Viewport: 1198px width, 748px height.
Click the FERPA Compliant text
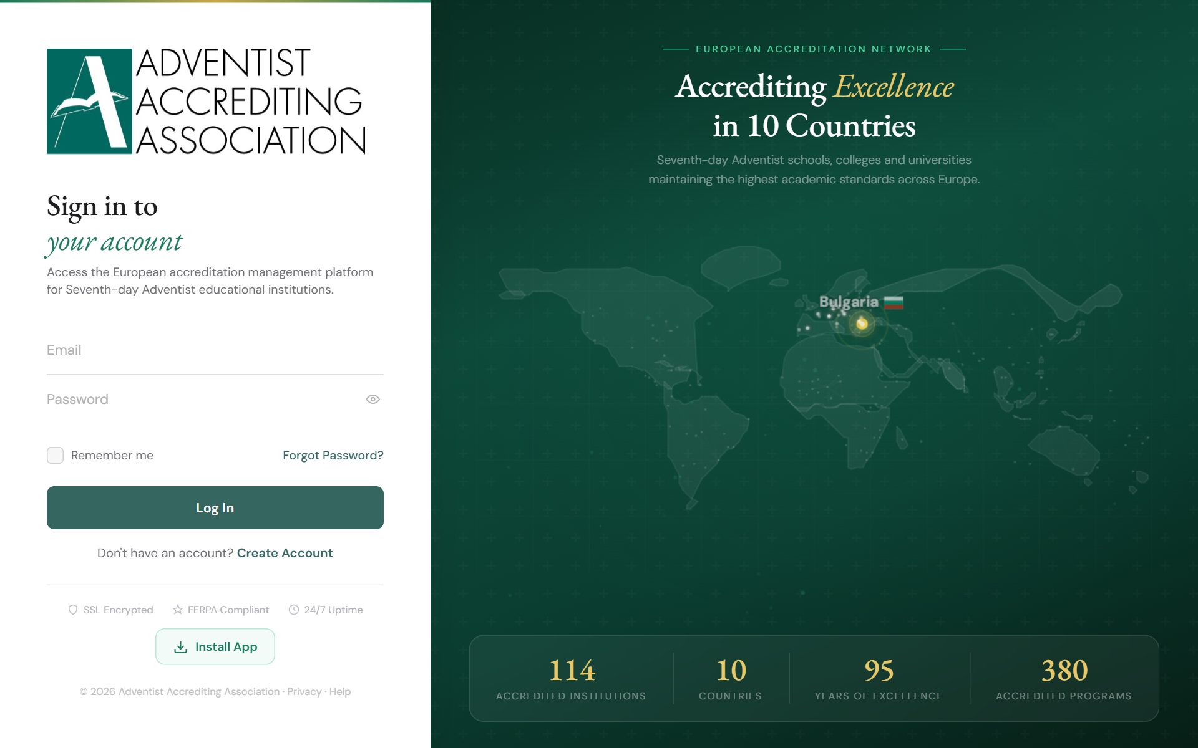pos(228,610)
